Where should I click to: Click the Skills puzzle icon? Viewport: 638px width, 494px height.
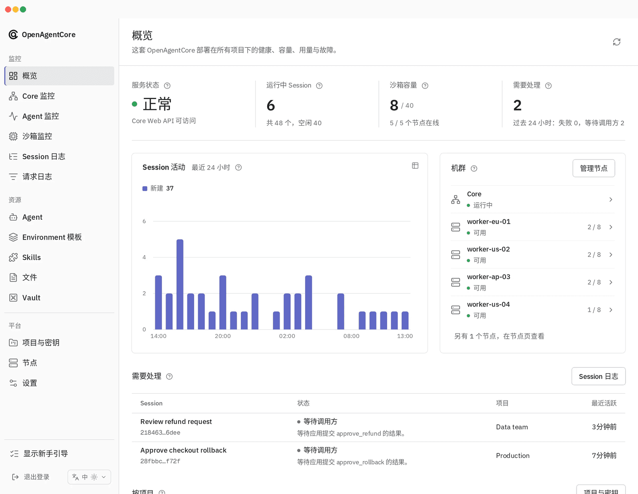[13, 258]
